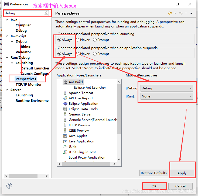Clear the debug filter text with eraser icon
Image resolution: width=198 pixels, height=196 pixels.
(46, 13)
